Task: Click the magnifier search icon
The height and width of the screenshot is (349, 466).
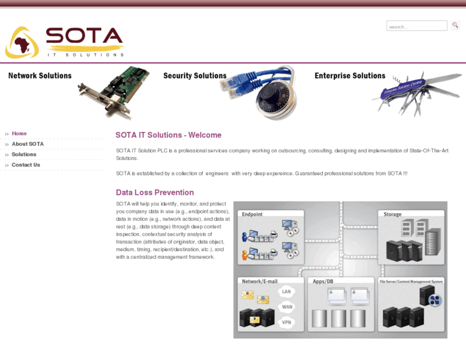Action: coord(455,26)
